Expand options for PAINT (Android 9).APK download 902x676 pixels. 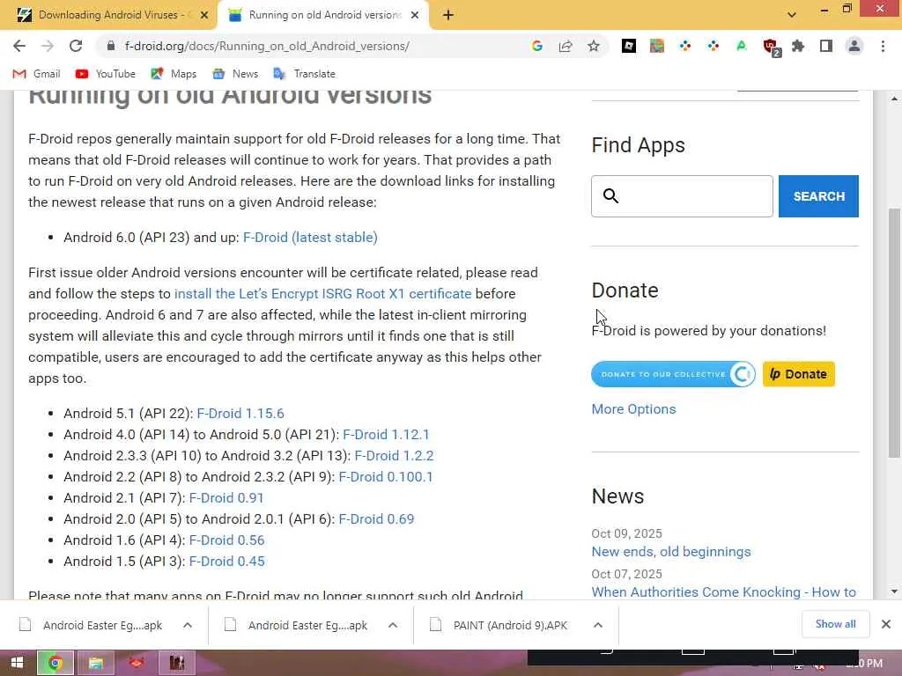(x=598, y=625)
